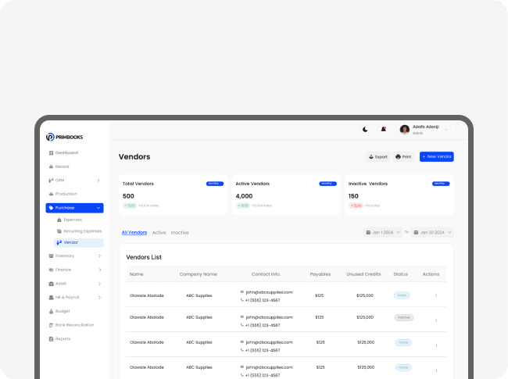Open Recurring Expenses under Purchase
The height and width of the screenshot is (379, 508).
coord(83,231)
